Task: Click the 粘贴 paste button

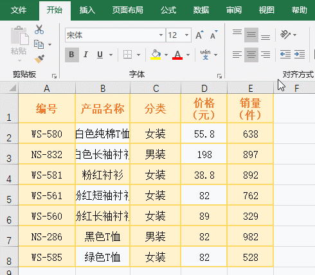Action: pos(19,44)
